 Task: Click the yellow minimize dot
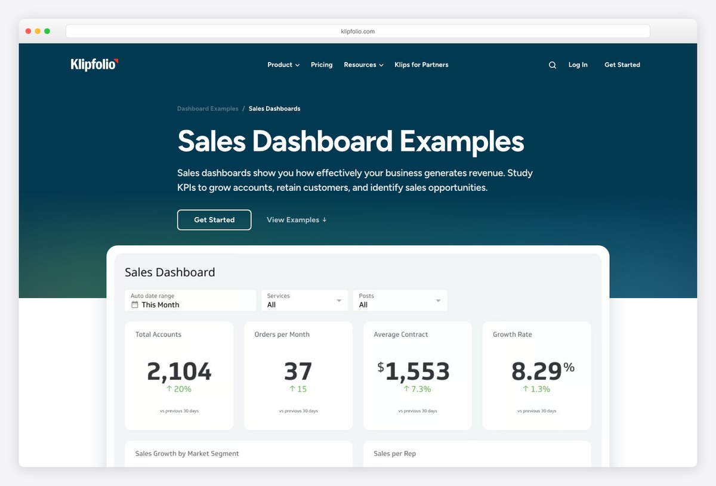(x=38, y=31)
